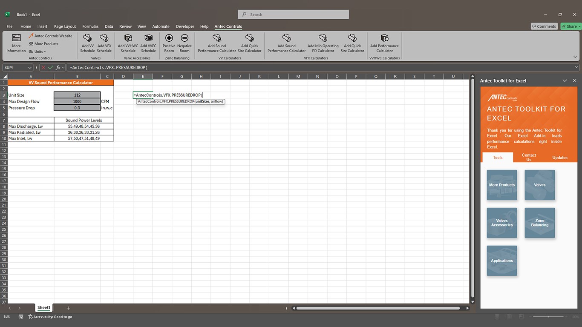Open the Tools tab in Antec Toolkit pane
The image size is (582, 327).
[498, 158]
